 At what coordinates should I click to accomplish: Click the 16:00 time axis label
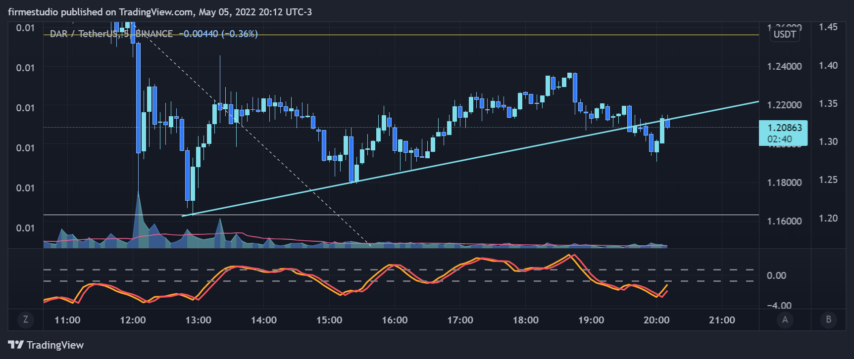click(395, 320)
